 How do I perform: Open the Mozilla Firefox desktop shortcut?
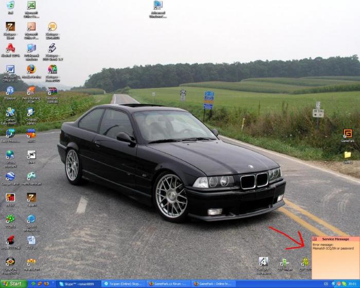[31, 69]
